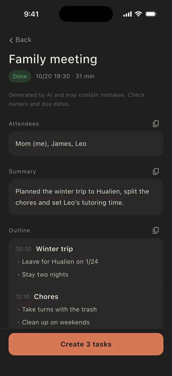Create 3 tasks from meeting
Image resolution: width=172 pixels, height=376 pixels.
[86, 344]
